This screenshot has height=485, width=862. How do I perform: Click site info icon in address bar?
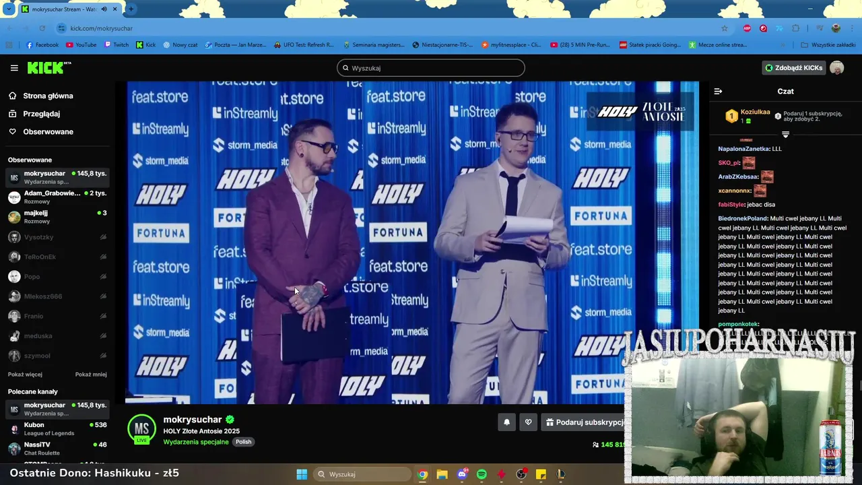61,28
